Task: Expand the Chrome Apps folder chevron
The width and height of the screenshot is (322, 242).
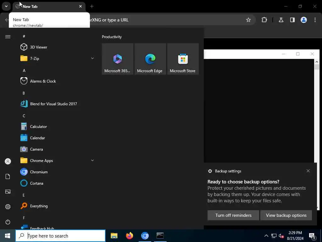Action: coord(92,160)
